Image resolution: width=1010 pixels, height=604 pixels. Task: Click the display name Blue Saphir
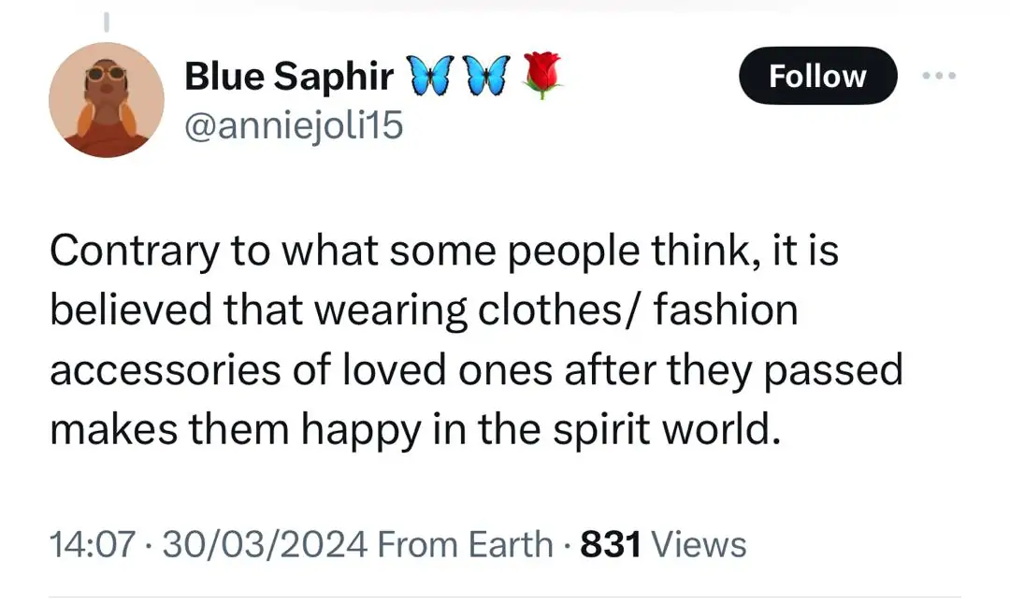coord(289,77)
